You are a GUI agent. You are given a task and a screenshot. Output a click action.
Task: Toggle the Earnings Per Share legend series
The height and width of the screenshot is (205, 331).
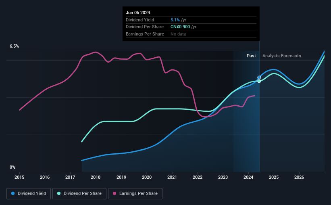pyautogui.click(x=135, y=194)
